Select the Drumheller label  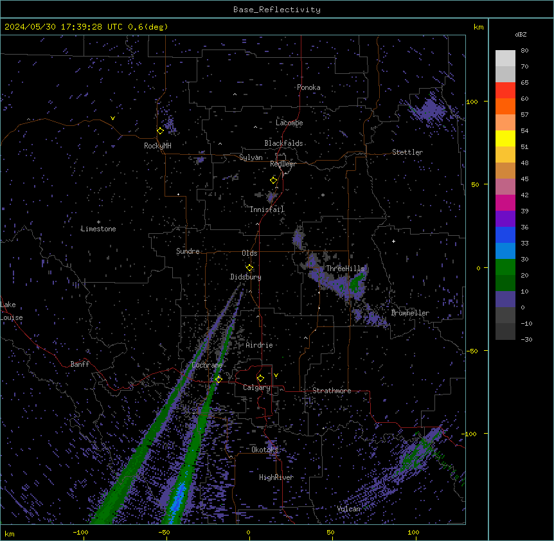[410, 313]
